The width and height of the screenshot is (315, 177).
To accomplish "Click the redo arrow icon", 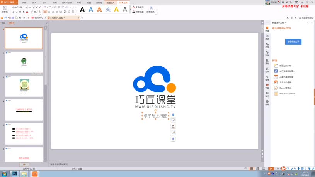I will coord(24,18).
